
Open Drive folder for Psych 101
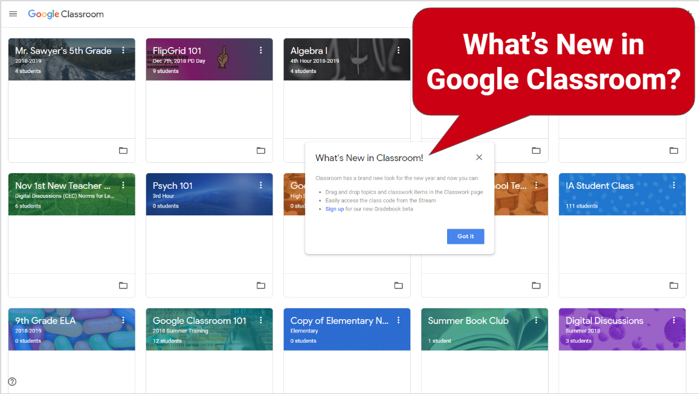(261, 285)
